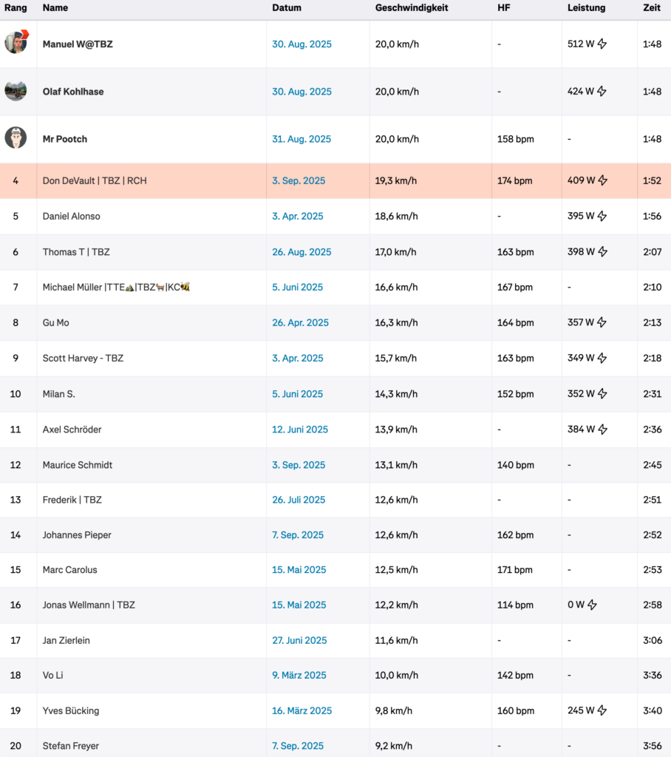The height and width of the screenshot is (757, 671).
Task: Click the Geschwindigkeit column header
Action: pyautogui.click(x=412, y=7)
